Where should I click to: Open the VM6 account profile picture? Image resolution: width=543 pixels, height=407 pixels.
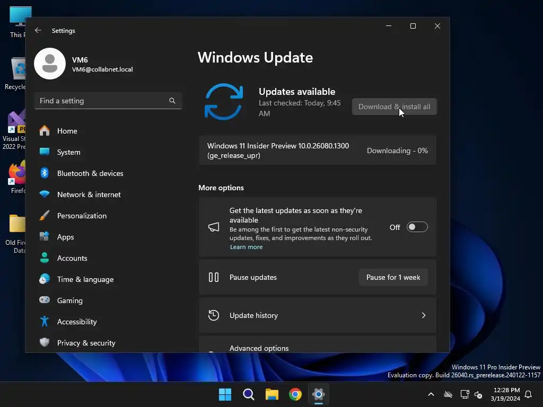pos(50,64)
